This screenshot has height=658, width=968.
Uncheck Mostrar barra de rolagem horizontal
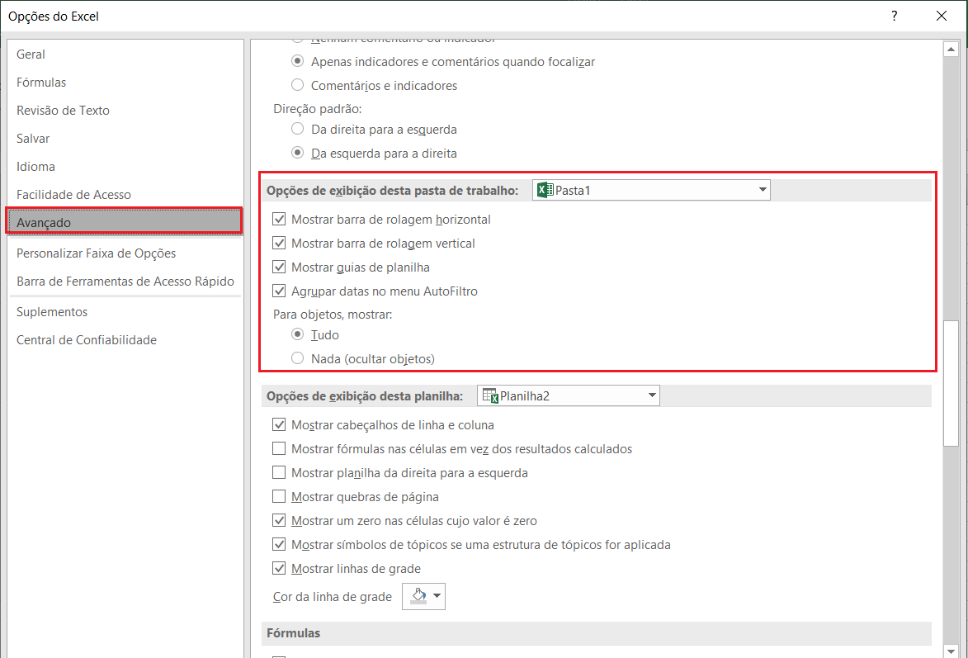279,220
